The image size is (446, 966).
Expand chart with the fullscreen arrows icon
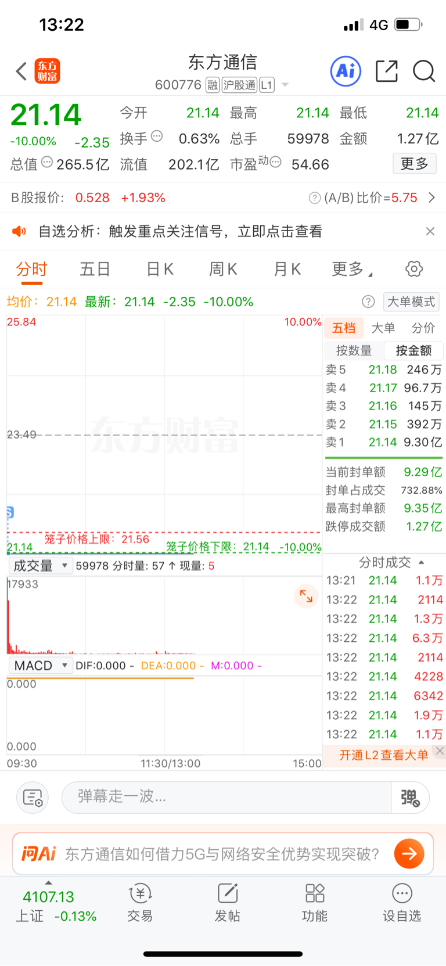306,595
